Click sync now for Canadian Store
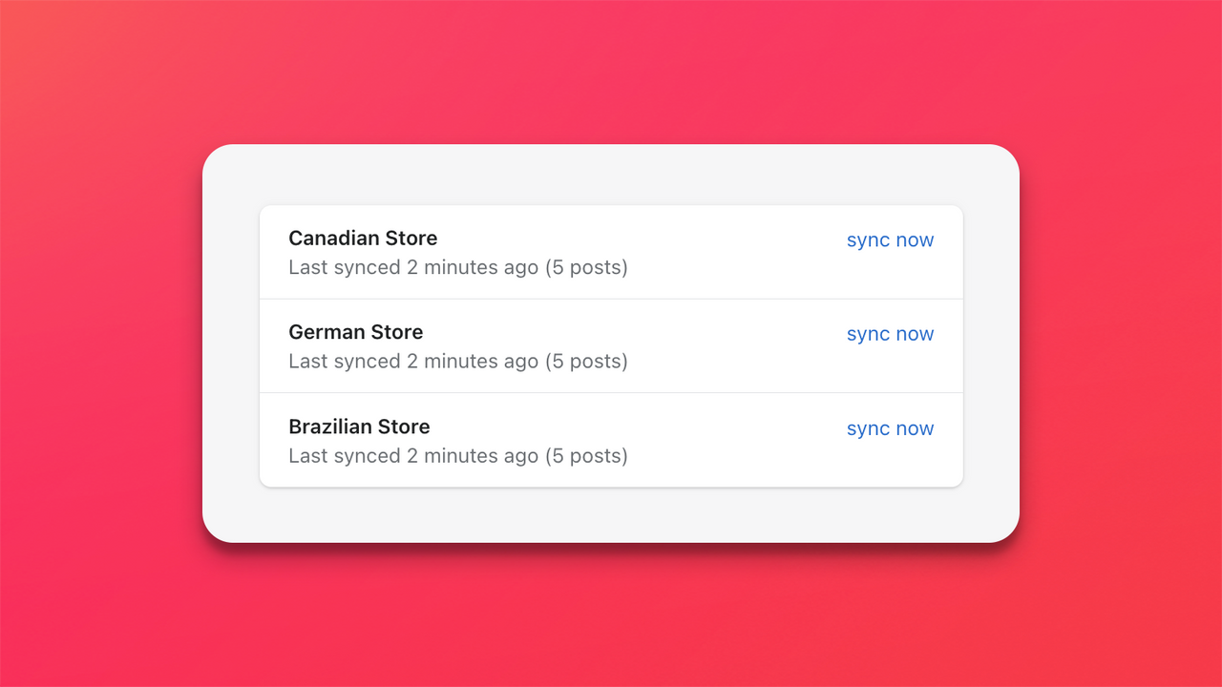The height and width of the screenshot is (687, 1222). pyautogui.click(x=890, y=239)
